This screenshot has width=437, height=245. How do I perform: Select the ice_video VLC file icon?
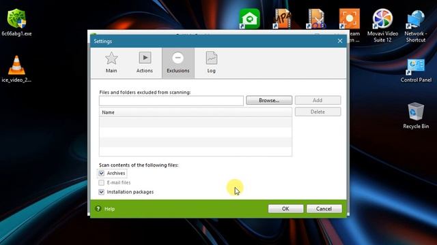[16, 69]
